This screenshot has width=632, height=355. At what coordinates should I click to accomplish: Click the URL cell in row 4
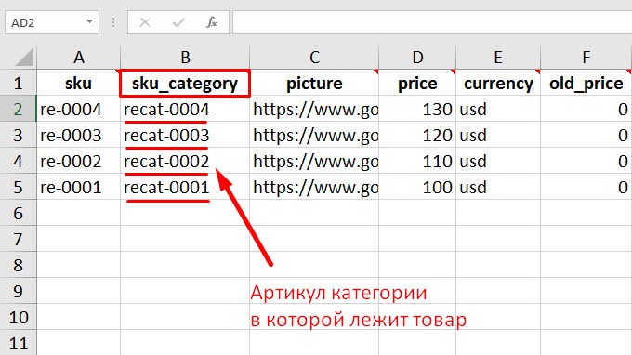[x=314, y=161]
